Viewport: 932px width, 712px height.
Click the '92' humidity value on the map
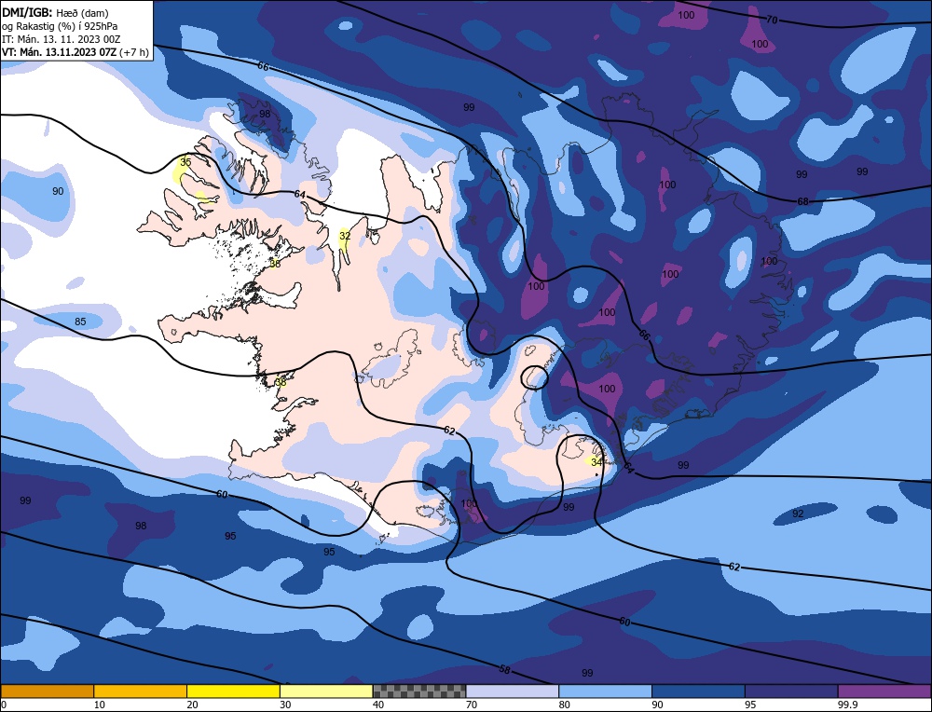799,513
